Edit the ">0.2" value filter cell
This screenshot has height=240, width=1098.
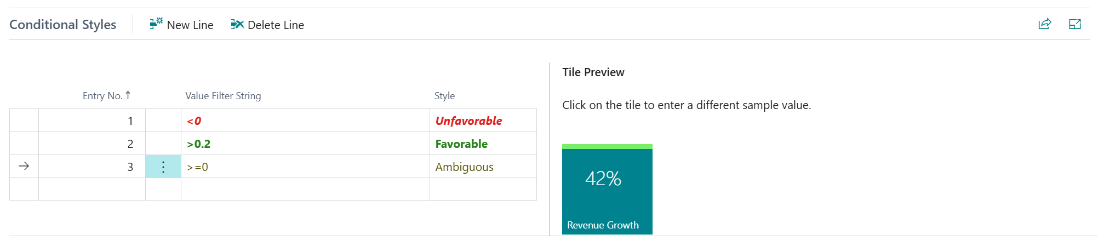(305, 144)
